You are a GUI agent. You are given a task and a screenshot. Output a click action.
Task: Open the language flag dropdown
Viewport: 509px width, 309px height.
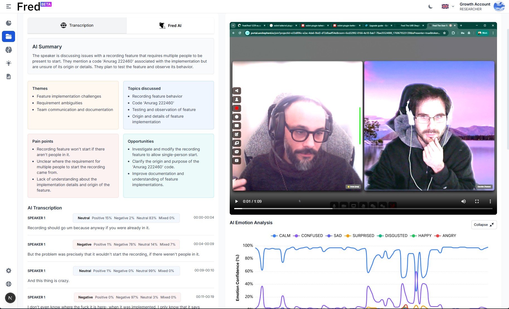(x=448, y=6)
